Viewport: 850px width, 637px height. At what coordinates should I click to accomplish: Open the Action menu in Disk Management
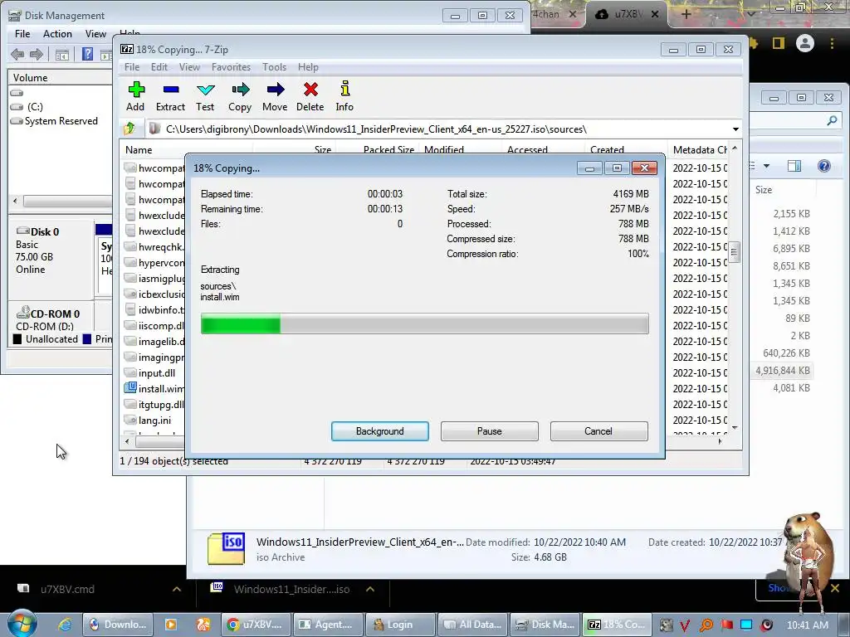click(x=57, y=33)
